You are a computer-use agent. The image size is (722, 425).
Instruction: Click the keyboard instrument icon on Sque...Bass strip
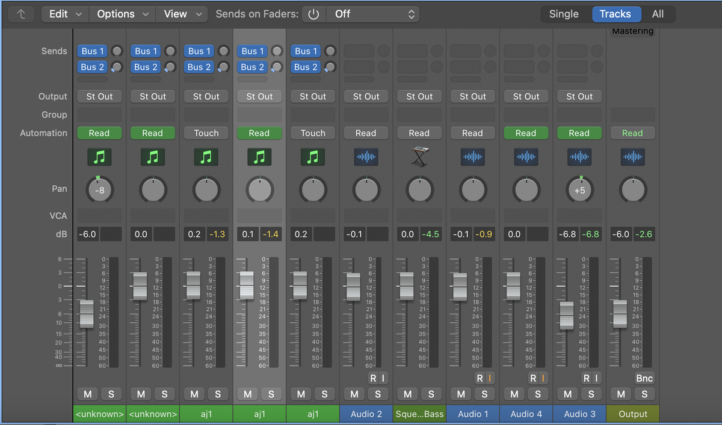(x=419, y=157)
